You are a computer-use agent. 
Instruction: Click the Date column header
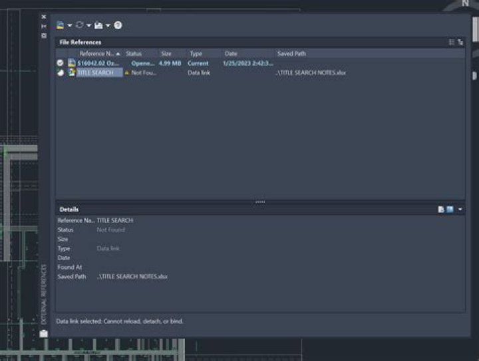coord(231,53)
